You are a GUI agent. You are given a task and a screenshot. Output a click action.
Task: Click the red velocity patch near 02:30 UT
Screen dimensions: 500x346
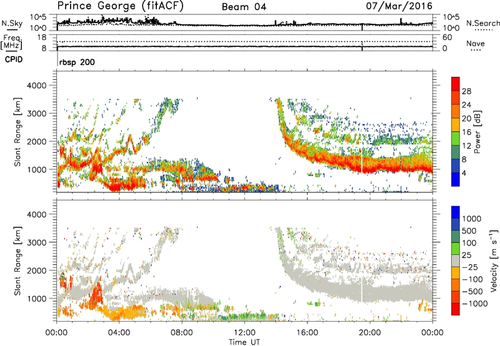click(97, 295)
